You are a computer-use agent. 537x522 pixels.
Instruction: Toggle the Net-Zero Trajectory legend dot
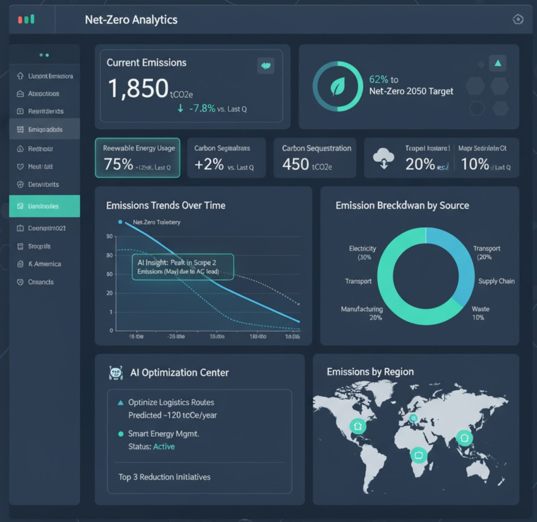[120, 222]
